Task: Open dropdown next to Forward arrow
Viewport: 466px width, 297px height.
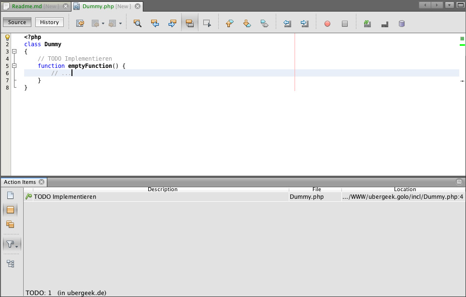Action: [x=120, y=24]
